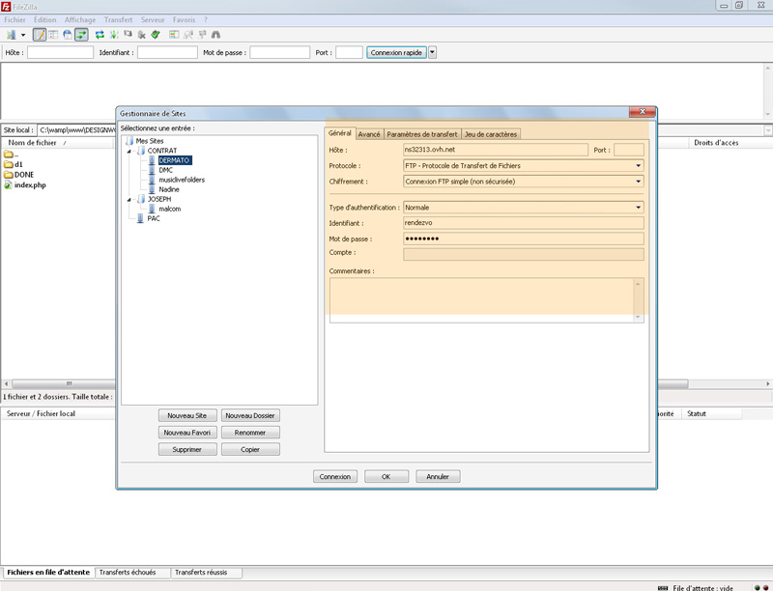This screenshot has height=591, width=773.
Task: Open the Type d'authentification dropdown
Action: pos(638,208)
